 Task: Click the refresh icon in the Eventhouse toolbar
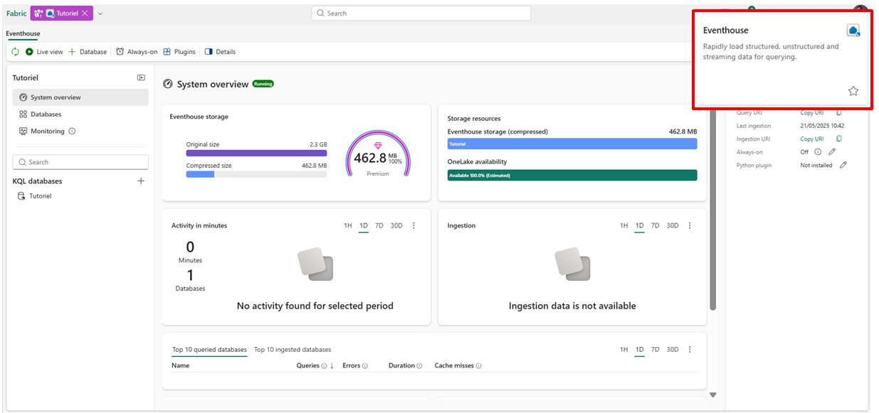click(16, 52)
